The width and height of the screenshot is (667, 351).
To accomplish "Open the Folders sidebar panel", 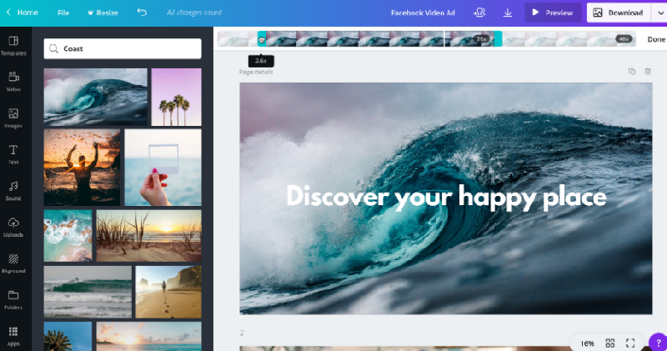I will (13, 299).
